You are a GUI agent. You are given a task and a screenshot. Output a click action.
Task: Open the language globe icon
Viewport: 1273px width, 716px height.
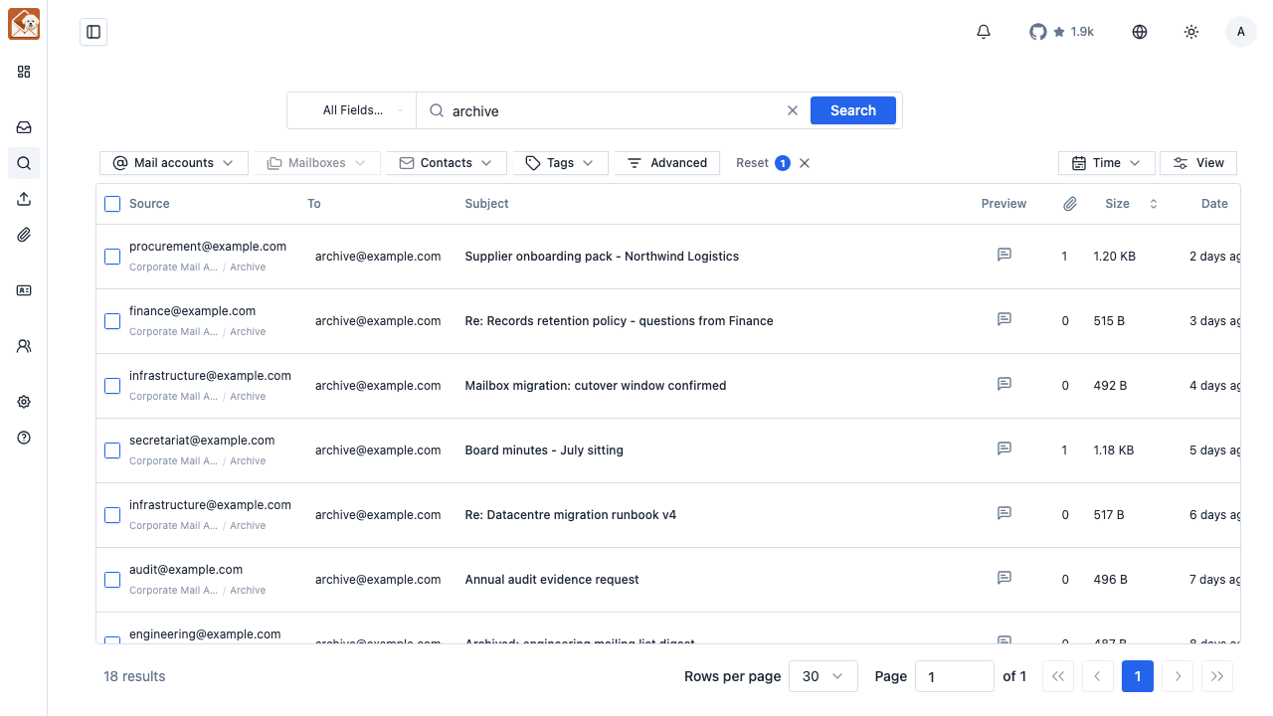click(1140, 32)
